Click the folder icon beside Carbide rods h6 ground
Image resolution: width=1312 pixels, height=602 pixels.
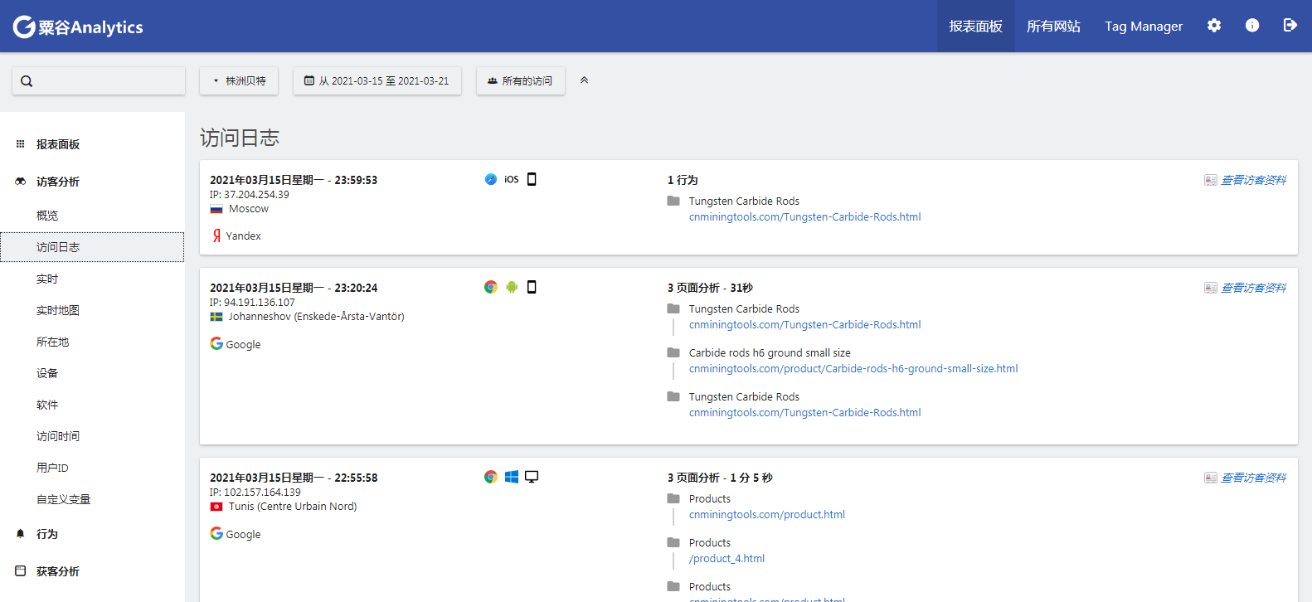673,352
